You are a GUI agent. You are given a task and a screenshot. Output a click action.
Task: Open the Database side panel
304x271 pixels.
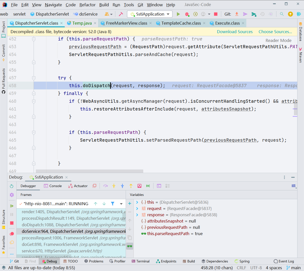click(300, 31)
